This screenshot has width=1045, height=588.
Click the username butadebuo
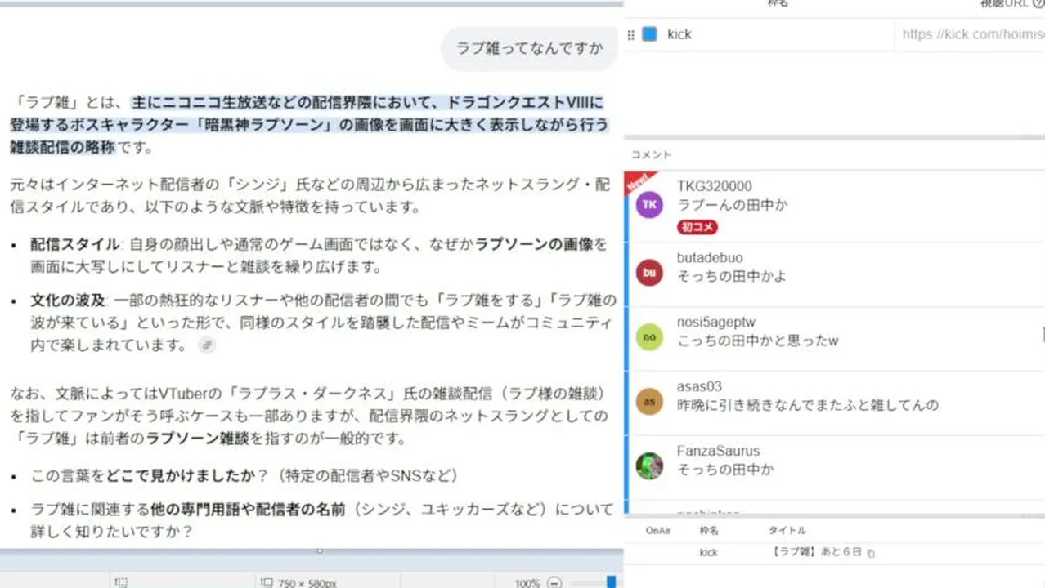click(710, 258)
